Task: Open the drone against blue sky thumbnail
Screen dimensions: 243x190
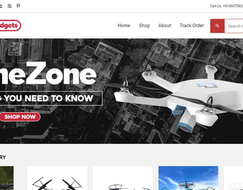Action: [x=188, y=178]
